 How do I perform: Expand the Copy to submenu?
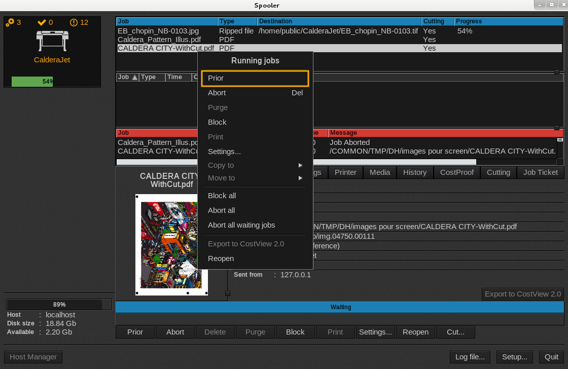tap(255, 165)
